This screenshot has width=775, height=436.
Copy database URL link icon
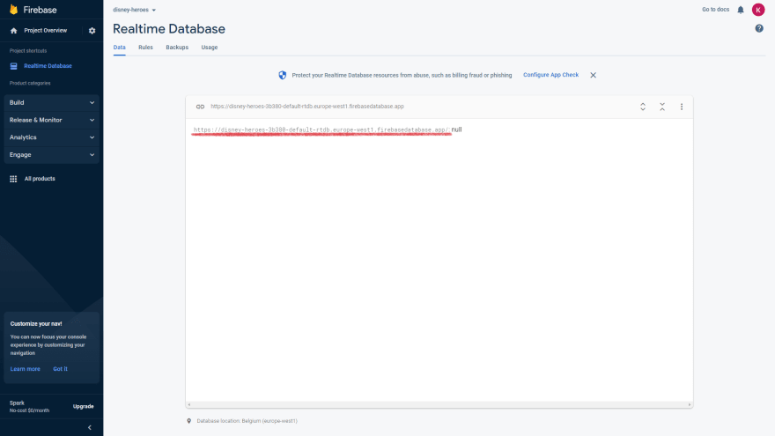point(200,107)
